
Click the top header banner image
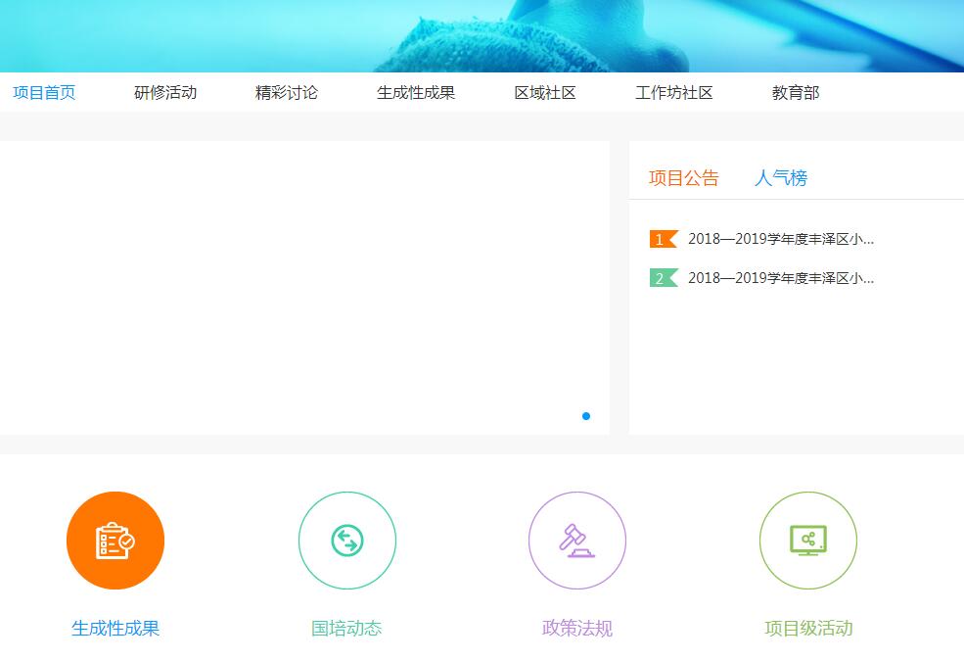click(482, 35)
